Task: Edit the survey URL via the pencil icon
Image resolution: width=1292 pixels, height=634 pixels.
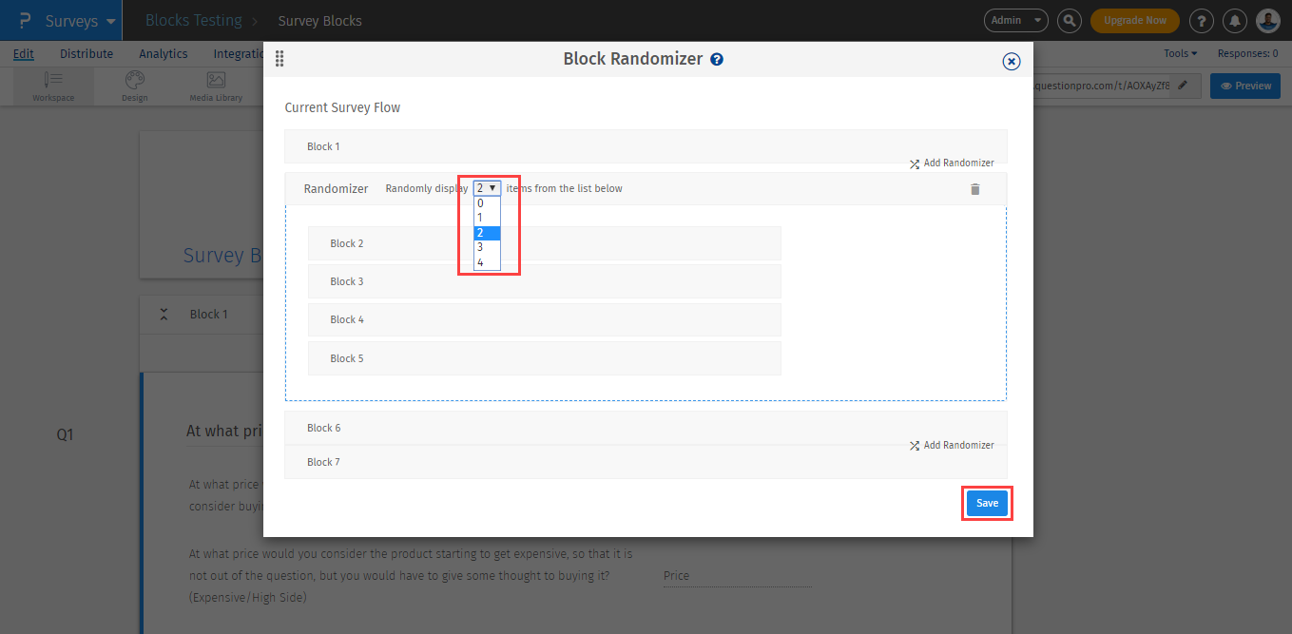Action: coord(1183,85)
